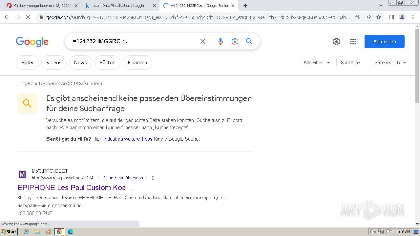
Task: Click the page vertical scrollbar thumb
Action: pyautogui.click(x=417, y=66)
